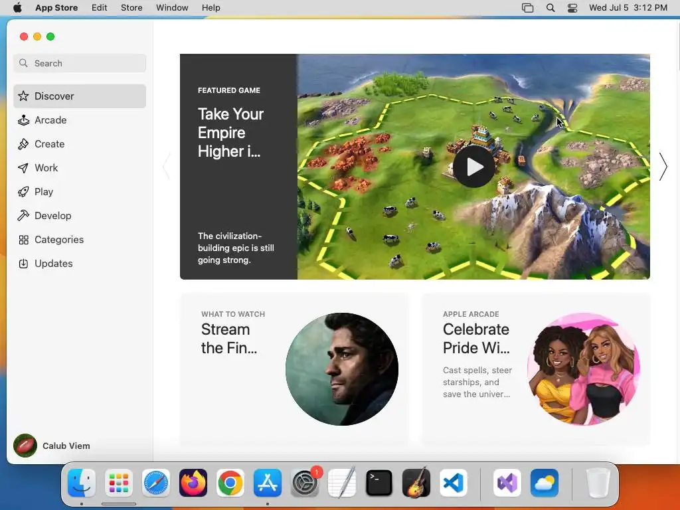Open TextEdit from the Dock
680x510 pixels.
tap(342, 483)
